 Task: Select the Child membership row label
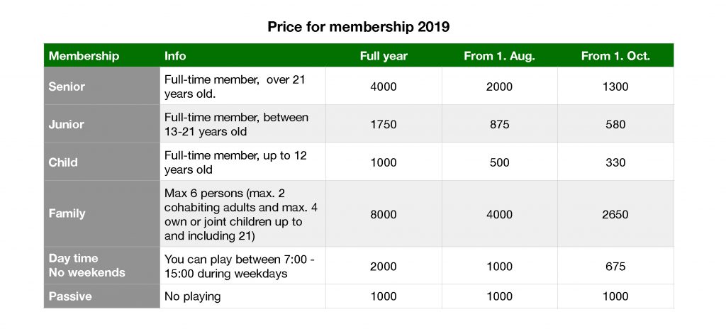click(x=63, y=162)
